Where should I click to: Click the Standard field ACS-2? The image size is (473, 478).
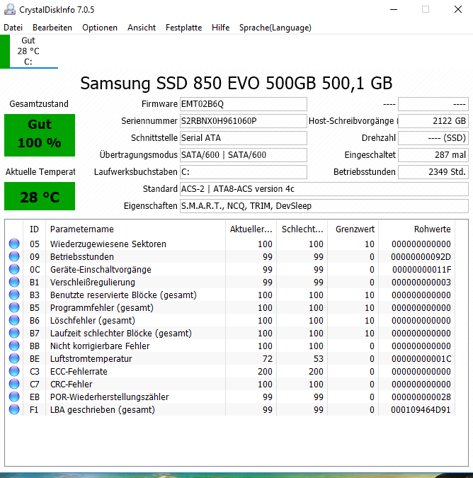[324, 189]
